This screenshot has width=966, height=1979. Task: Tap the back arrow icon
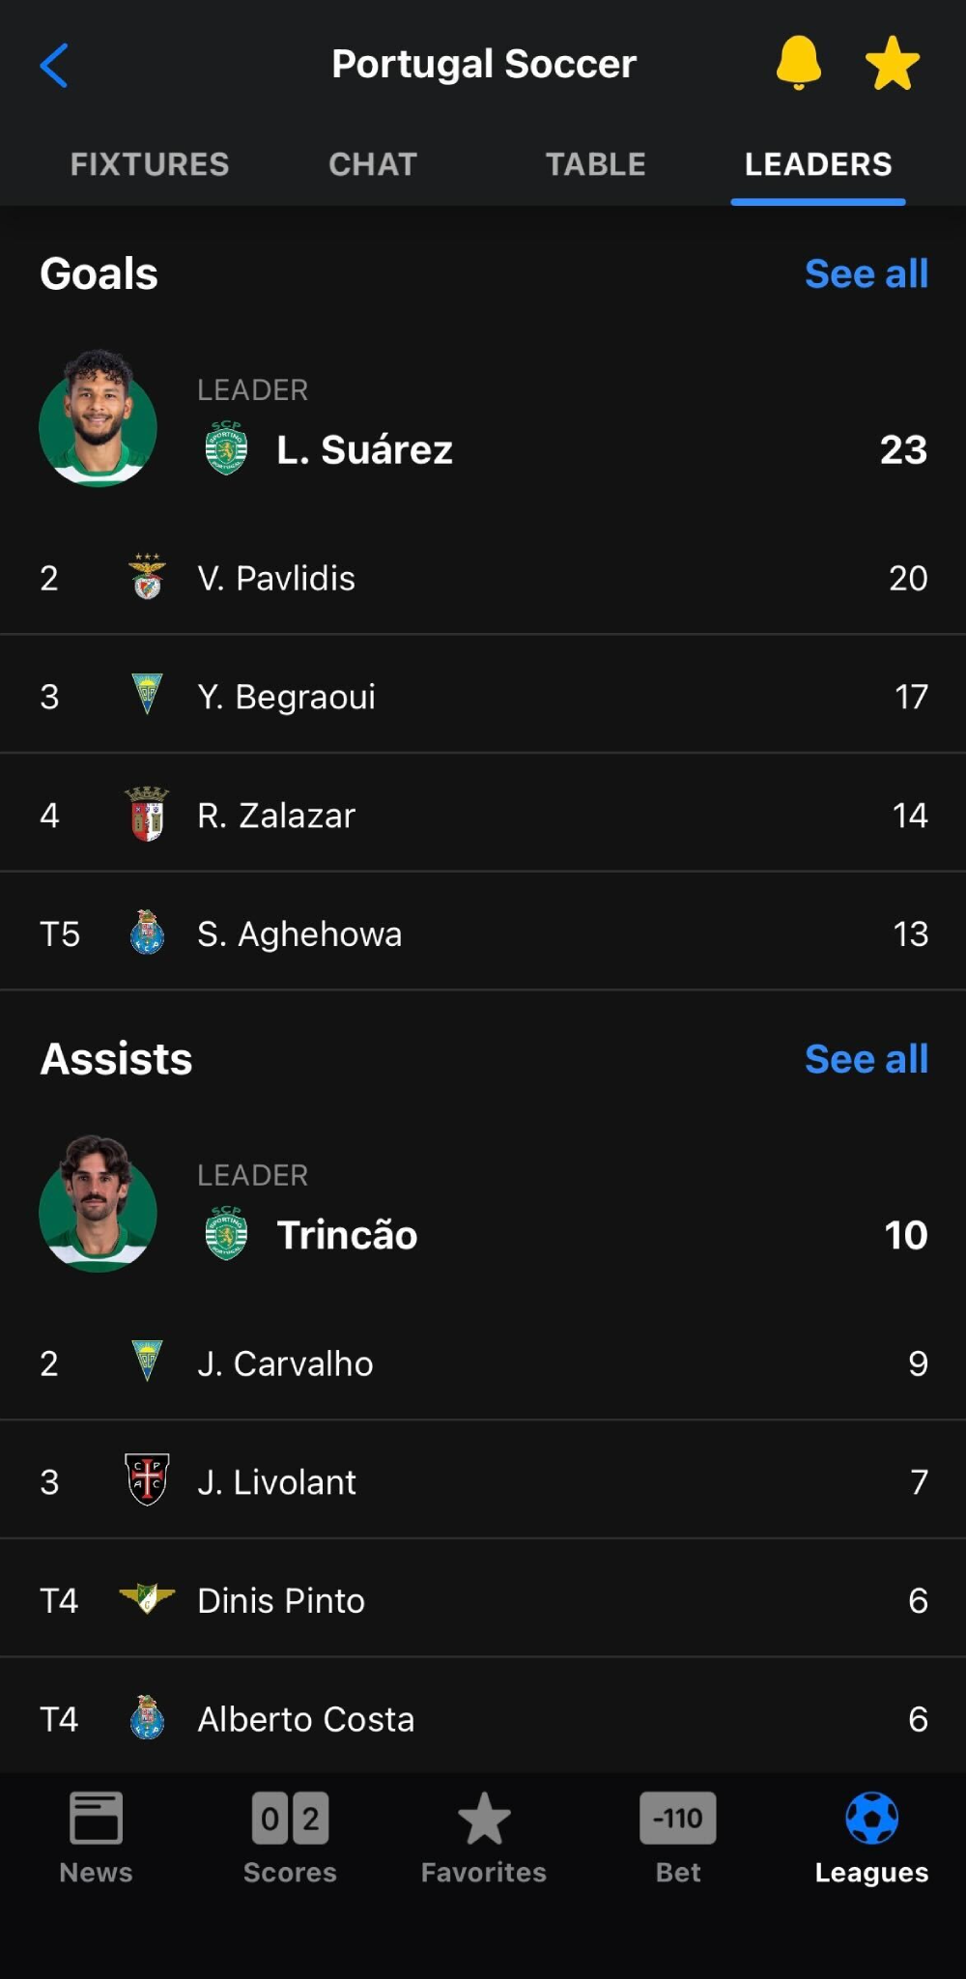tap(54, 66)
